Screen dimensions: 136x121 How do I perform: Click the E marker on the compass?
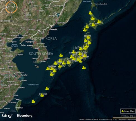17,7
